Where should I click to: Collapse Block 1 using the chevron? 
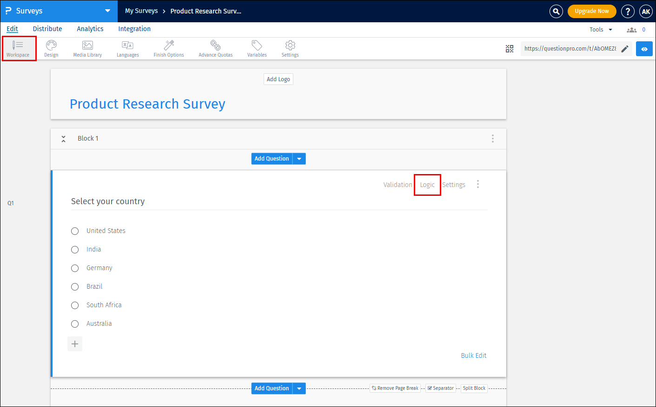point(63,138)
